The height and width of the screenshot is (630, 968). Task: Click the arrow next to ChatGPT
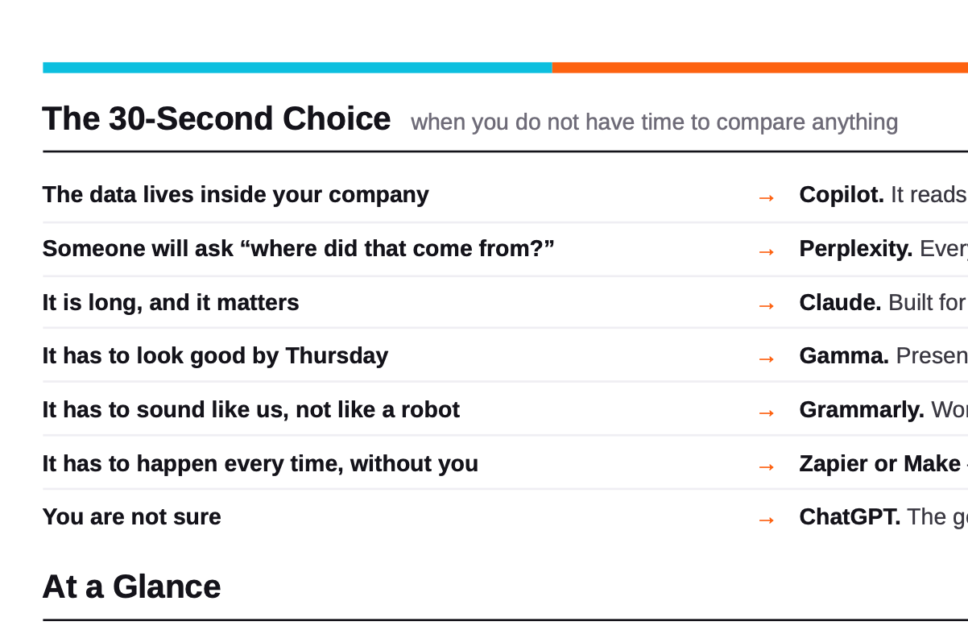[767, 520]
